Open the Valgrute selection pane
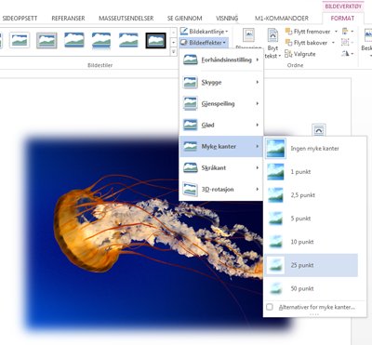The image size is (372, 345). (x=300, y=54)
